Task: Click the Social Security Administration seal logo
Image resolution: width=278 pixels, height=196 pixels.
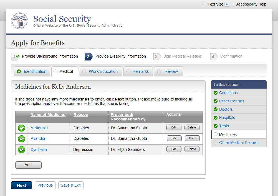Action: 19,21
